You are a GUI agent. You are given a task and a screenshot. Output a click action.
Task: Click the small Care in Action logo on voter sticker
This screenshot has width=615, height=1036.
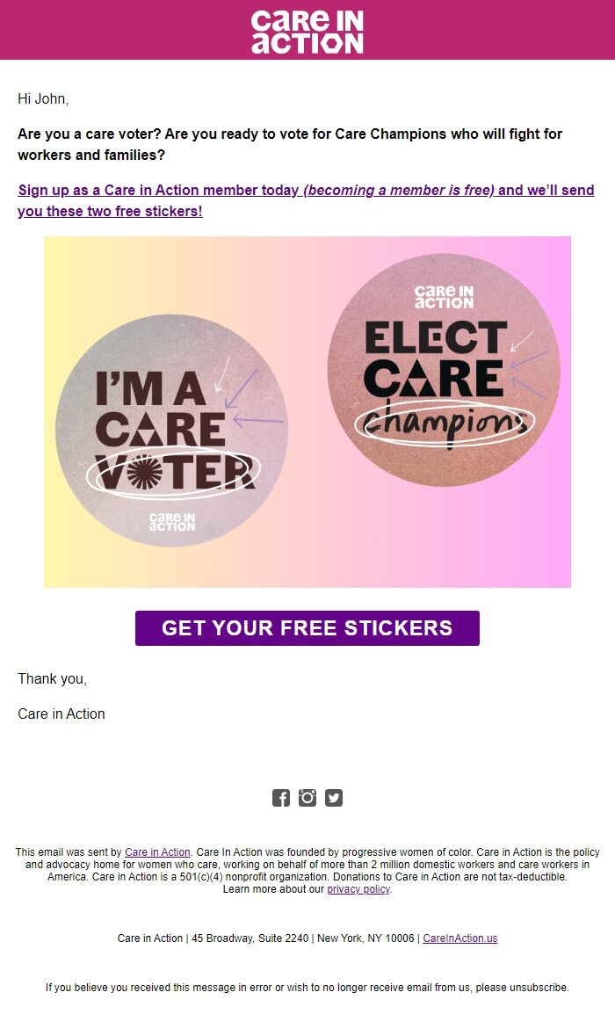(171, 522)
